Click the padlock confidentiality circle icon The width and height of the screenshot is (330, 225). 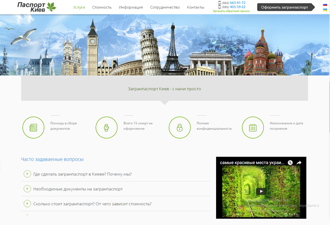180,127
